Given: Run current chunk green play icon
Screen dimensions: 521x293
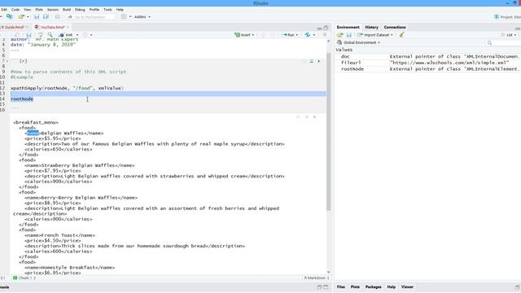Looking at the screenshot, I should [319, 61].
